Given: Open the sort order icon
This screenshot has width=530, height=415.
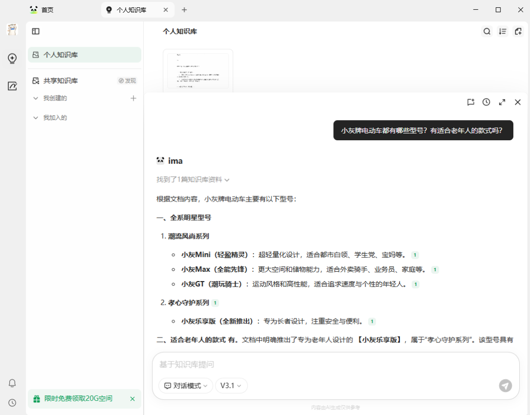Looking at the screenshot, I should coord(503,31).
